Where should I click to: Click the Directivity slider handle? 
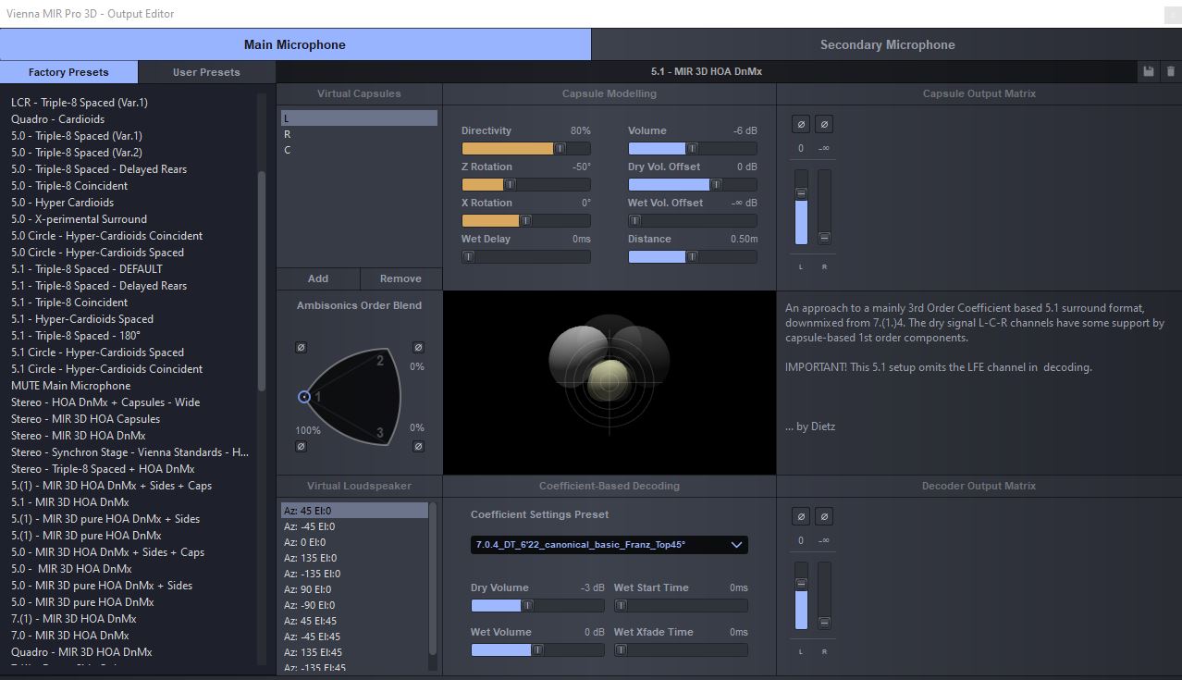coord(560,148)
